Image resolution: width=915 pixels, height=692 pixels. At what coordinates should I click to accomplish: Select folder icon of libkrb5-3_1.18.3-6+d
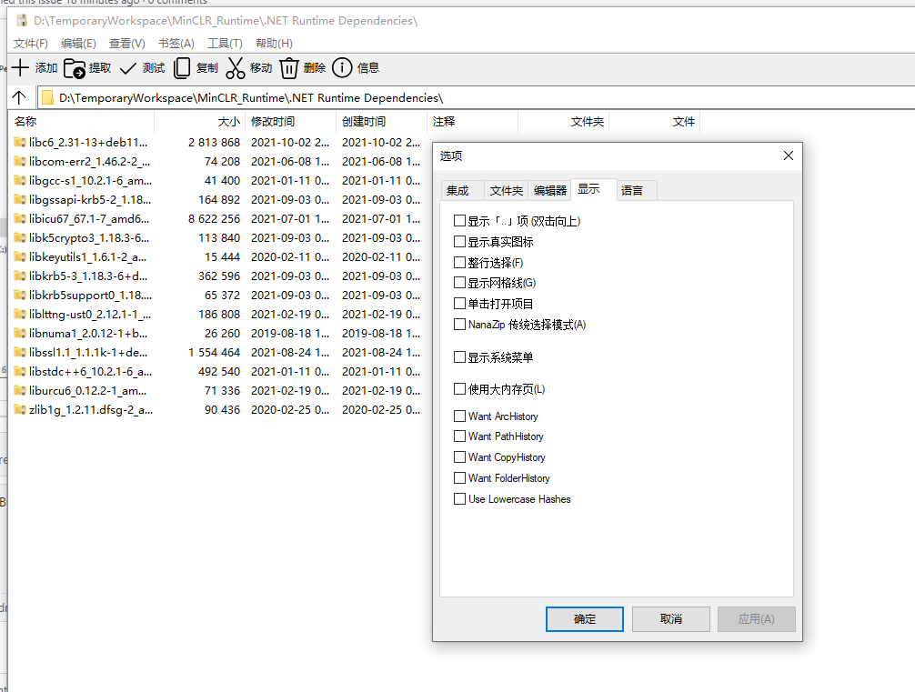pyautogui.click(x=20, y=276)
